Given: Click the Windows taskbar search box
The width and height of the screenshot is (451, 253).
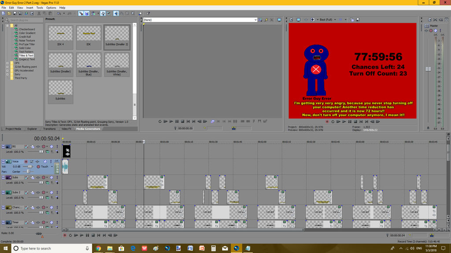Looking at the screenshot, I should coord(49,249).
